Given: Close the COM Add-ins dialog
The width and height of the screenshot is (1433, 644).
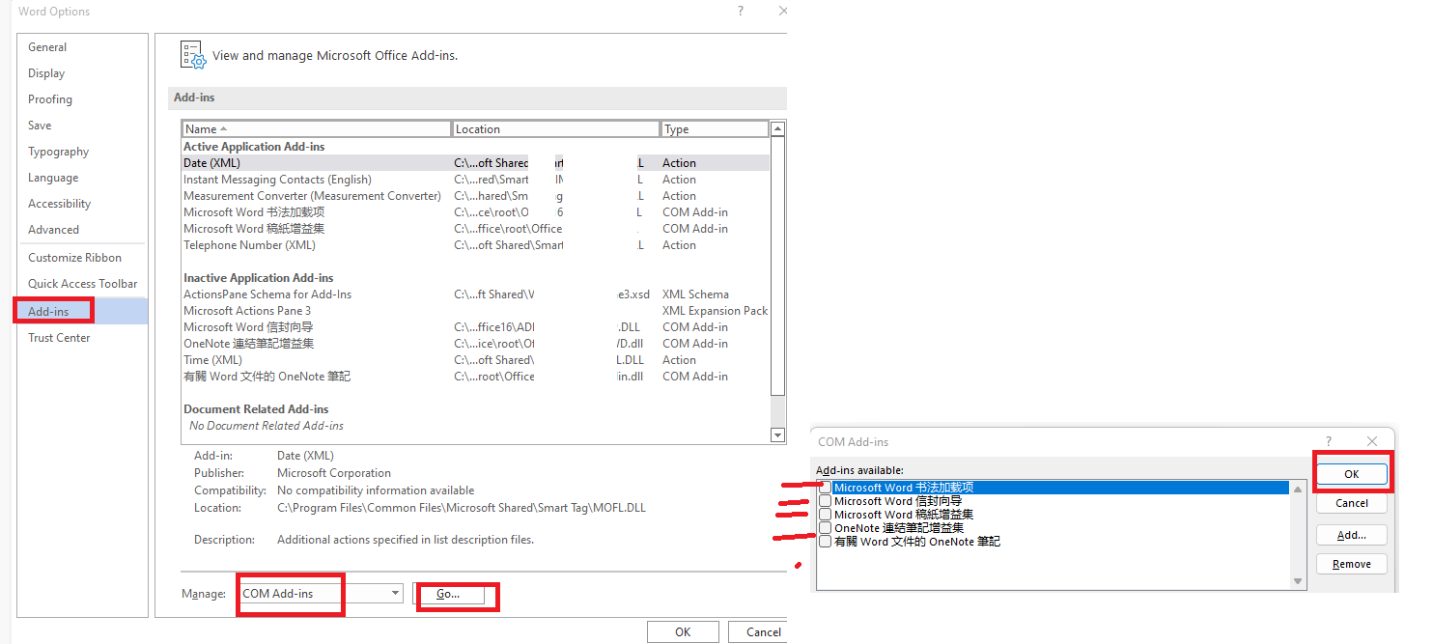Looking at the screenshot, I should point(1371,441).
